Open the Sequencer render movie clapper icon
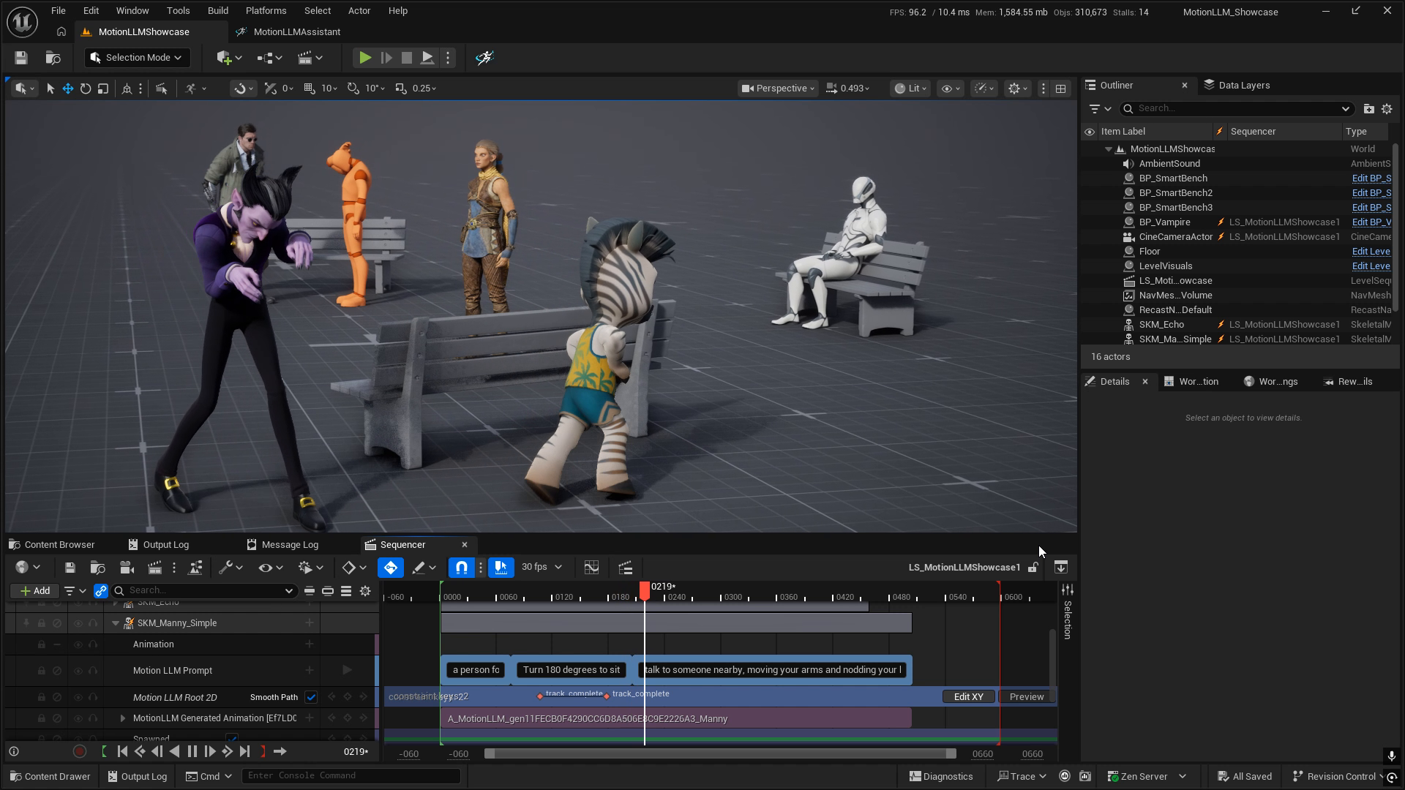This screenshot has width=1405, height=790. [x=154, y=568]
